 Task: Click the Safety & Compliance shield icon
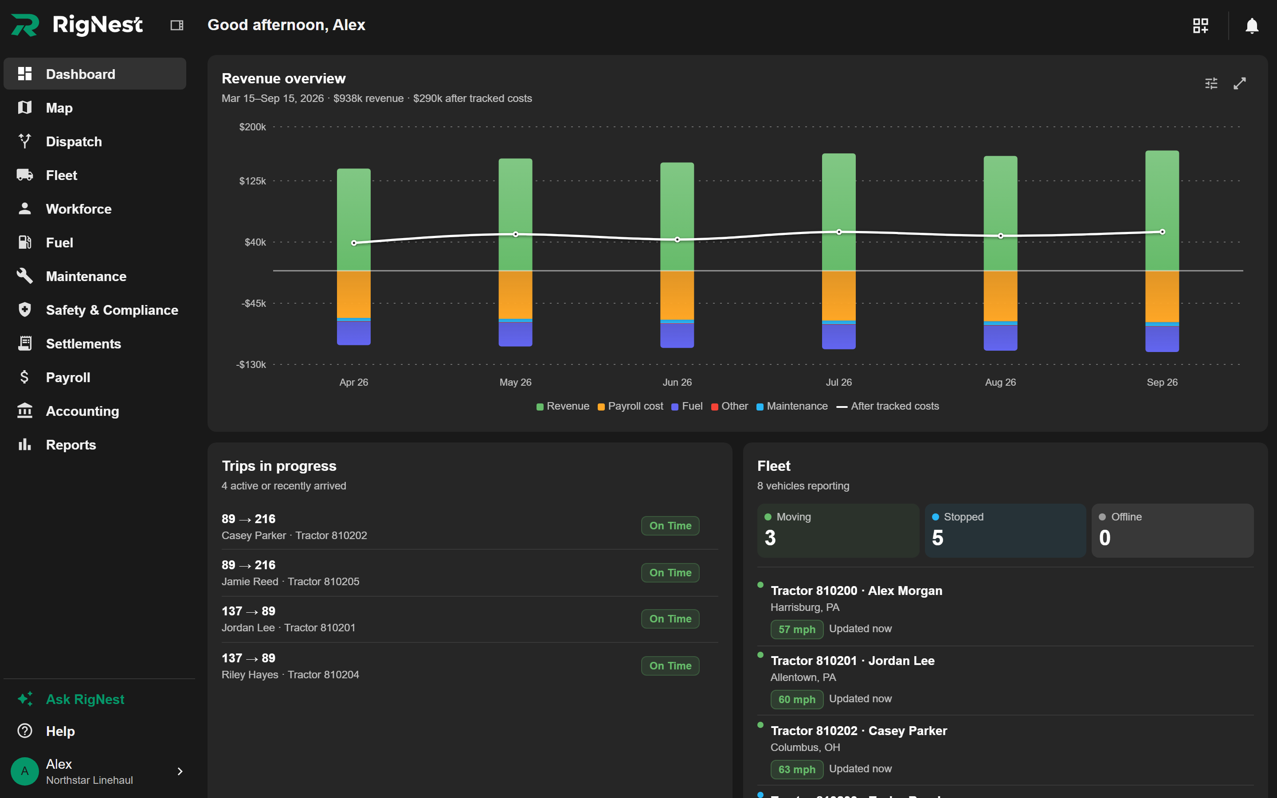pyautogui.click(x=25, y=310)
